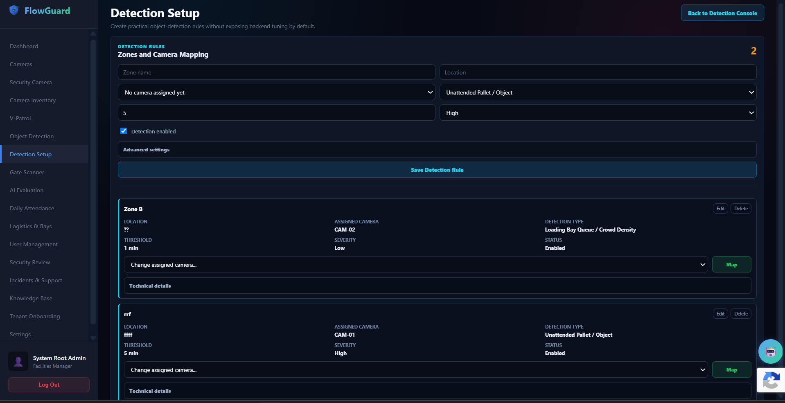This screenshot has width=785, height=403.
Task: Open Object Detection page
Action: pos(44,136)
